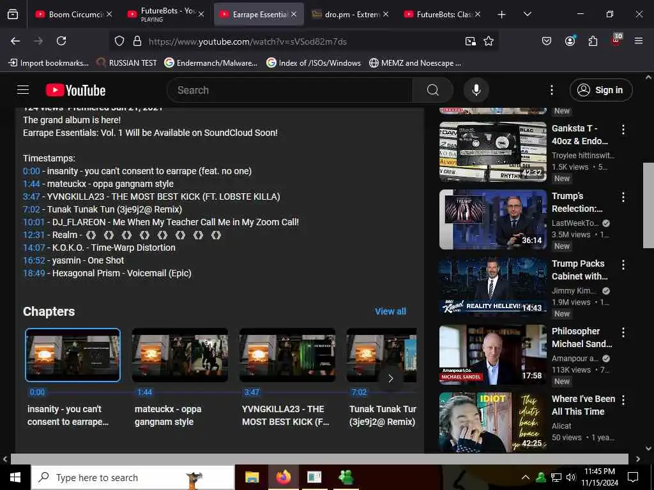The height and width of the screenshot is (490, 654).
Task: Jump to 14:07 Time-Warp Distortion timestamp
Action: [x=34, y=248]
